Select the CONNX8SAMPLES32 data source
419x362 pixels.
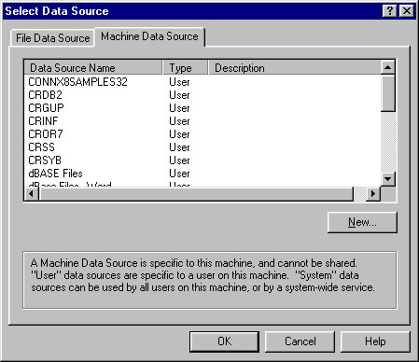[x=77, y=82]
